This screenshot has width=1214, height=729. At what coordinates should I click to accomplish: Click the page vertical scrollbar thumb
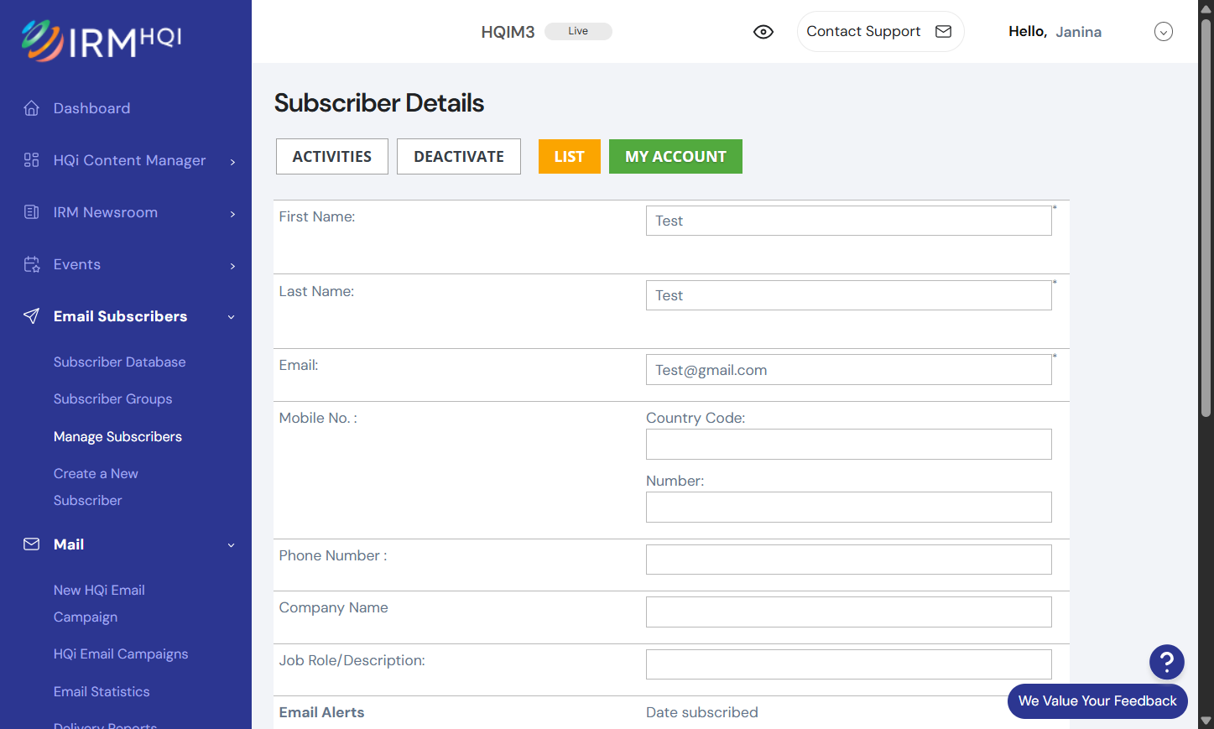coord(1206,218)
